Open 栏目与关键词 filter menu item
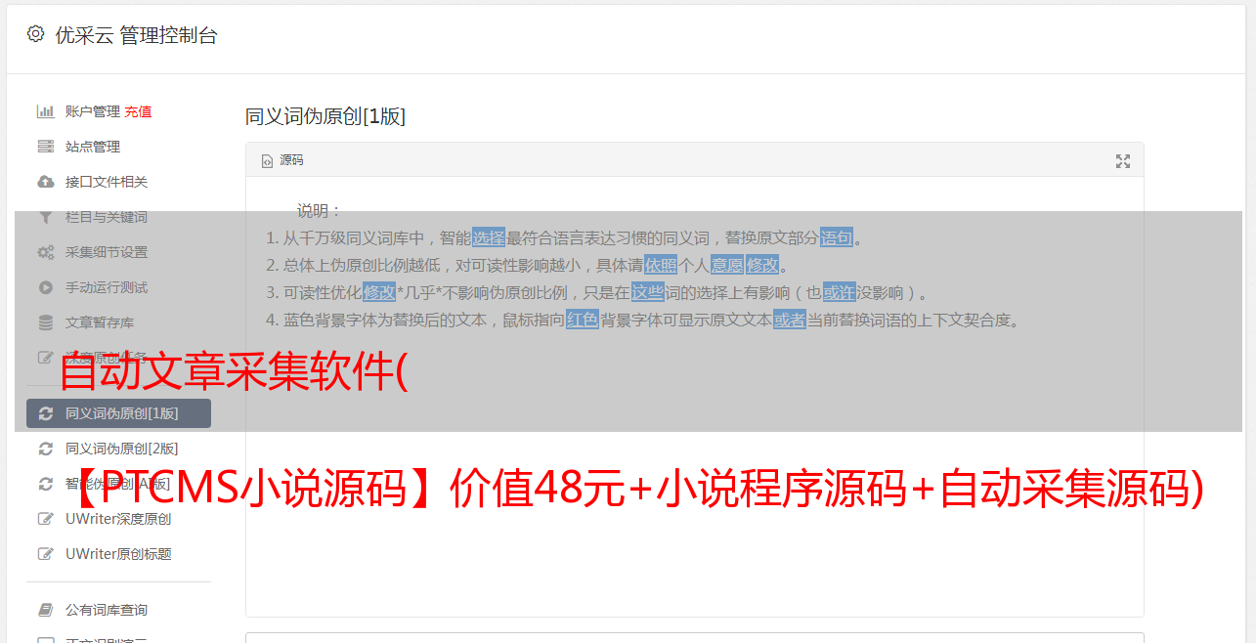The image size is (1256, 643). (x=118, y=217)
